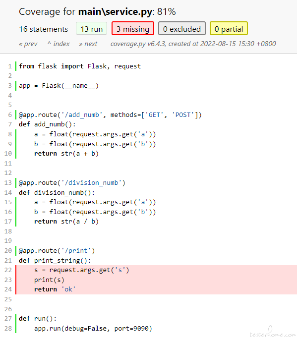
Task: Toggle the '0 excluded' filter button
Action: point(182,29)
